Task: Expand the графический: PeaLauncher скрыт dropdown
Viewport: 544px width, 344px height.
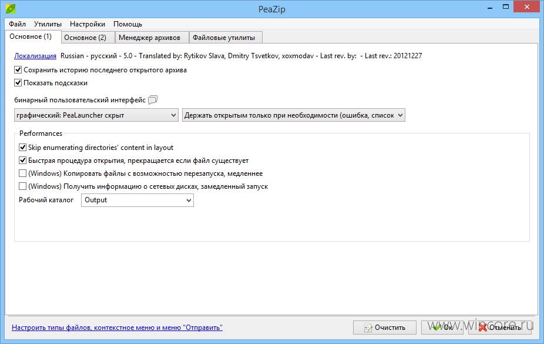Action: point(96,115)
